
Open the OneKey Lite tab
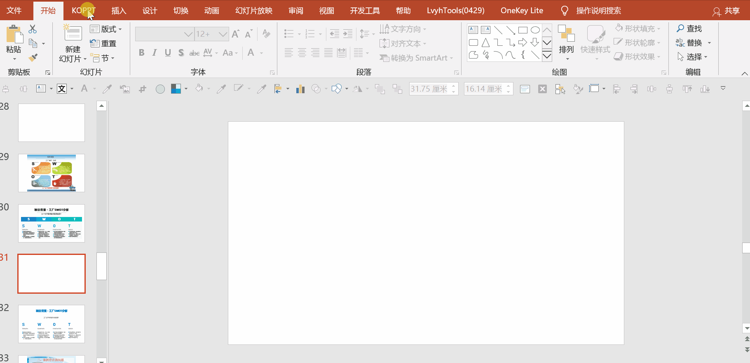[x=521, y=11]
